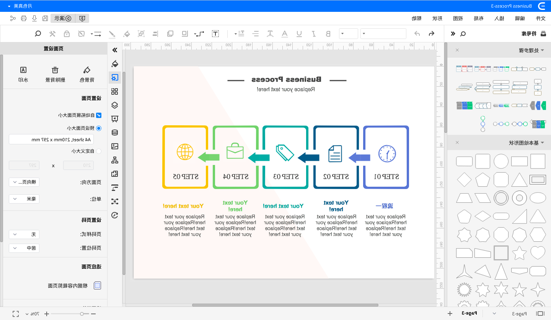Click the Underline U icon
The width and height of the screenshot is (551, 320).
(299, 34)
